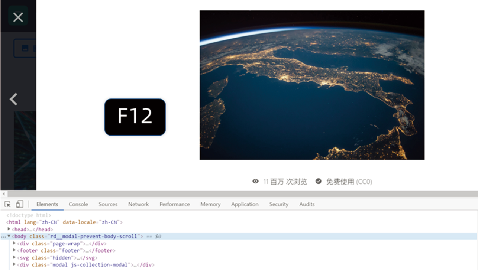Expand the js-collection-modal div node

14,264
